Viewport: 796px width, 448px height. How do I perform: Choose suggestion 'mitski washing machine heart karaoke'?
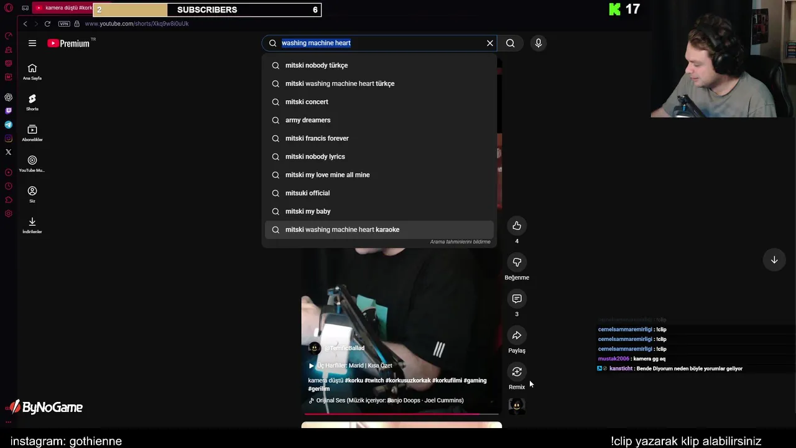click(x=379, y=230)
